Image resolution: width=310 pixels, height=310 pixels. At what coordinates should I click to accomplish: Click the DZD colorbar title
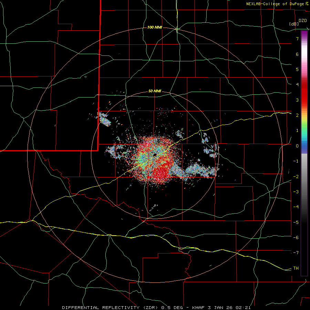pyautogui.click(x=302, y=21)
